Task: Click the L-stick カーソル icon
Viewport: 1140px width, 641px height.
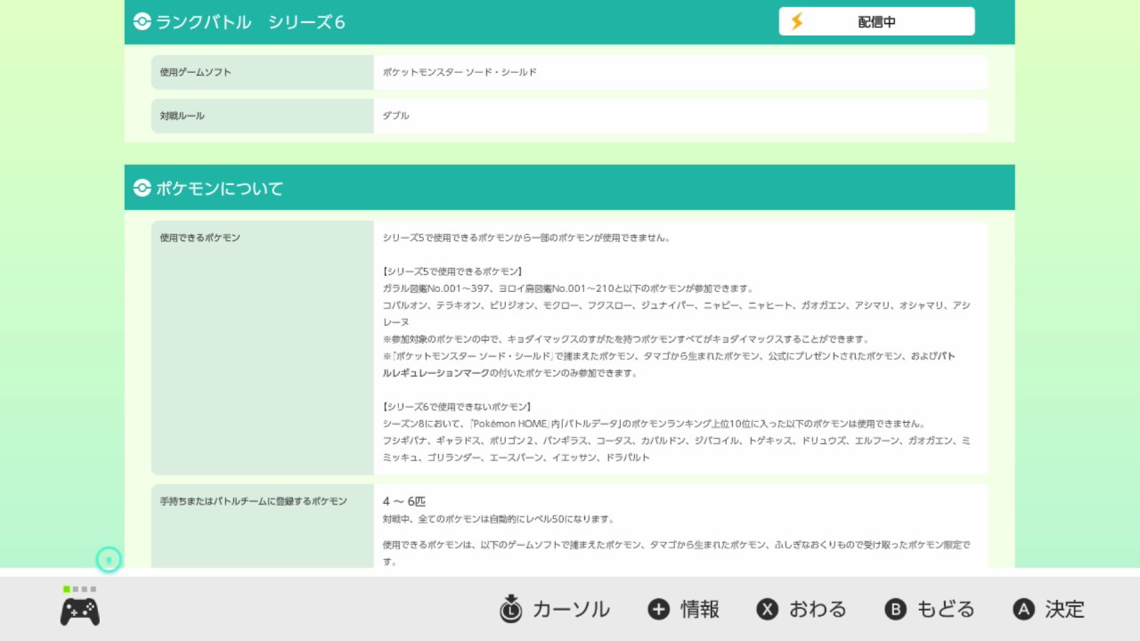Action: (510, 609)
